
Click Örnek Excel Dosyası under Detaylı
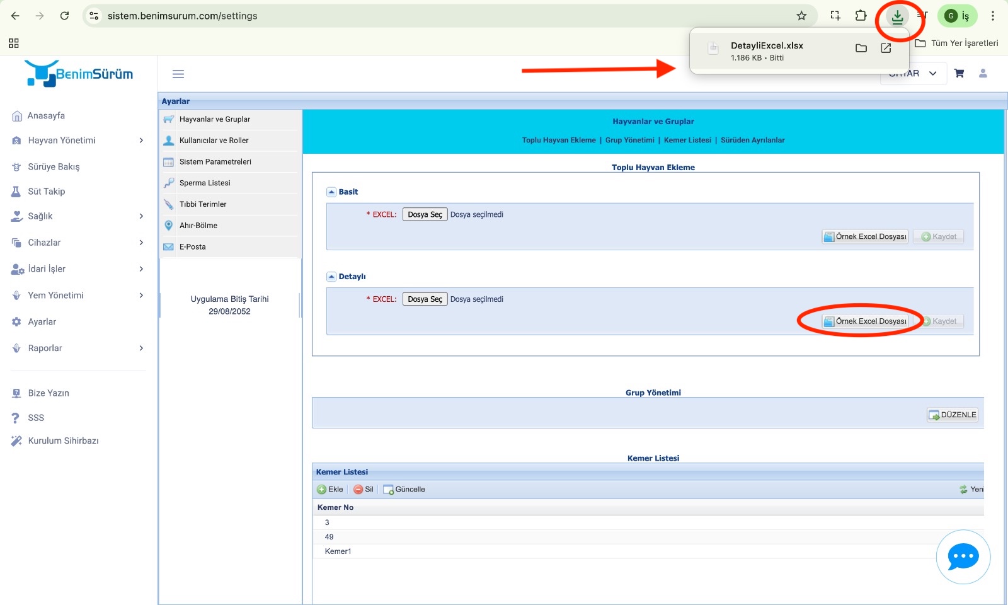pos(865,321)
